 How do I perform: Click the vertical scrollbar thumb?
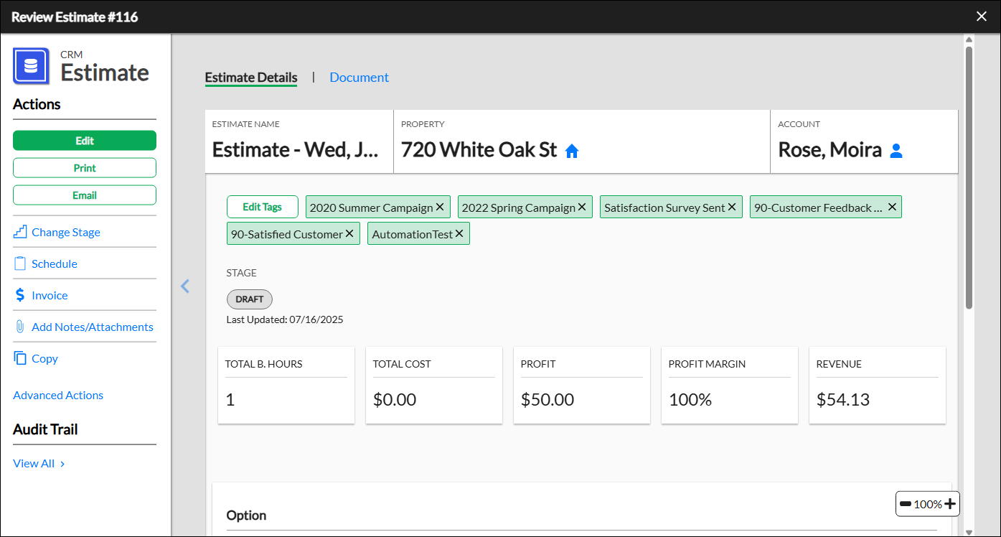pos(969,178)
